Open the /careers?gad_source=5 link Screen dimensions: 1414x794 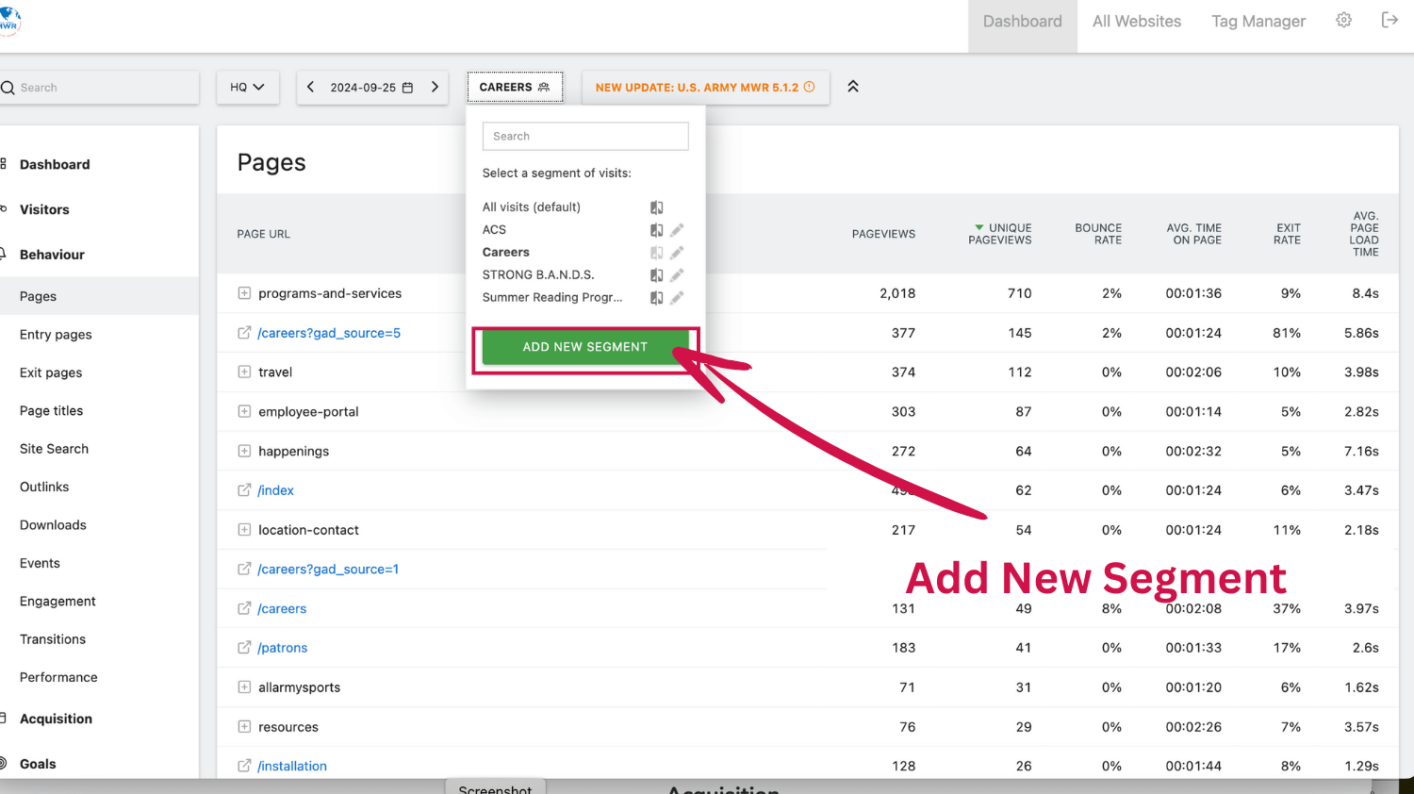329,333
